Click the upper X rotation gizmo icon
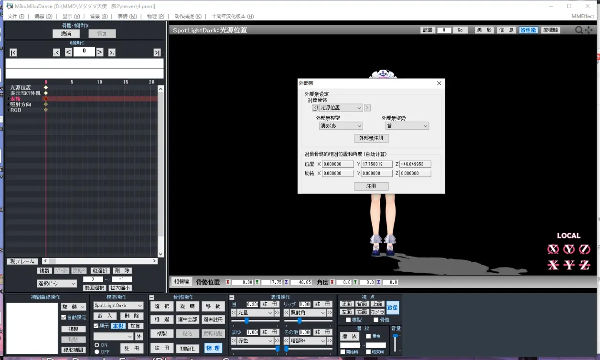The height and width of the screenshot is (360, 600). [553, 249]
